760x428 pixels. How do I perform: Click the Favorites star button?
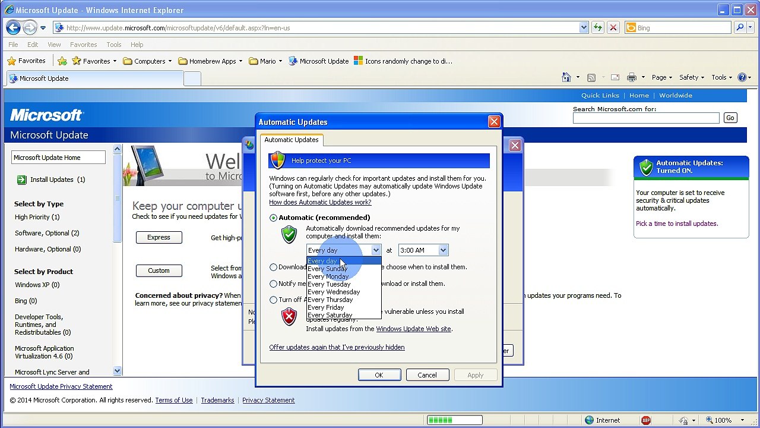point(26,61)
